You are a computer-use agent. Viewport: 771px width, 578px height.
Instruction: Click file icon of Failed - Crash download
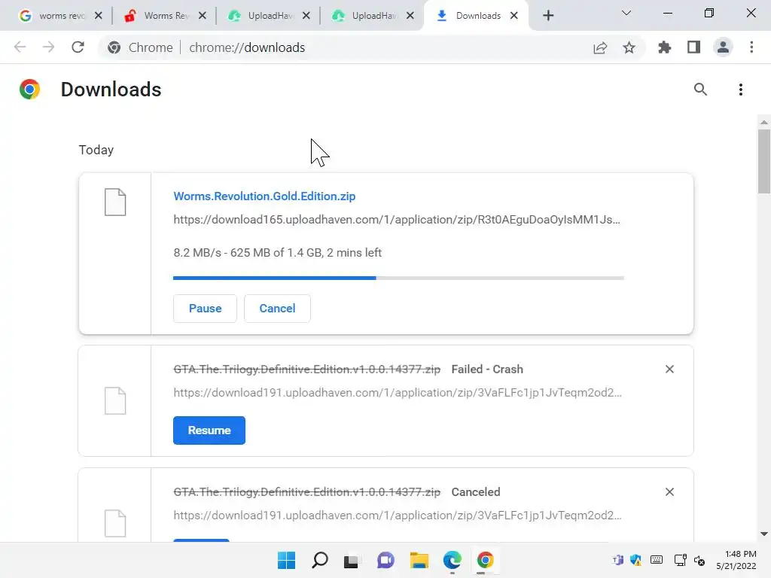click(115, 400)
